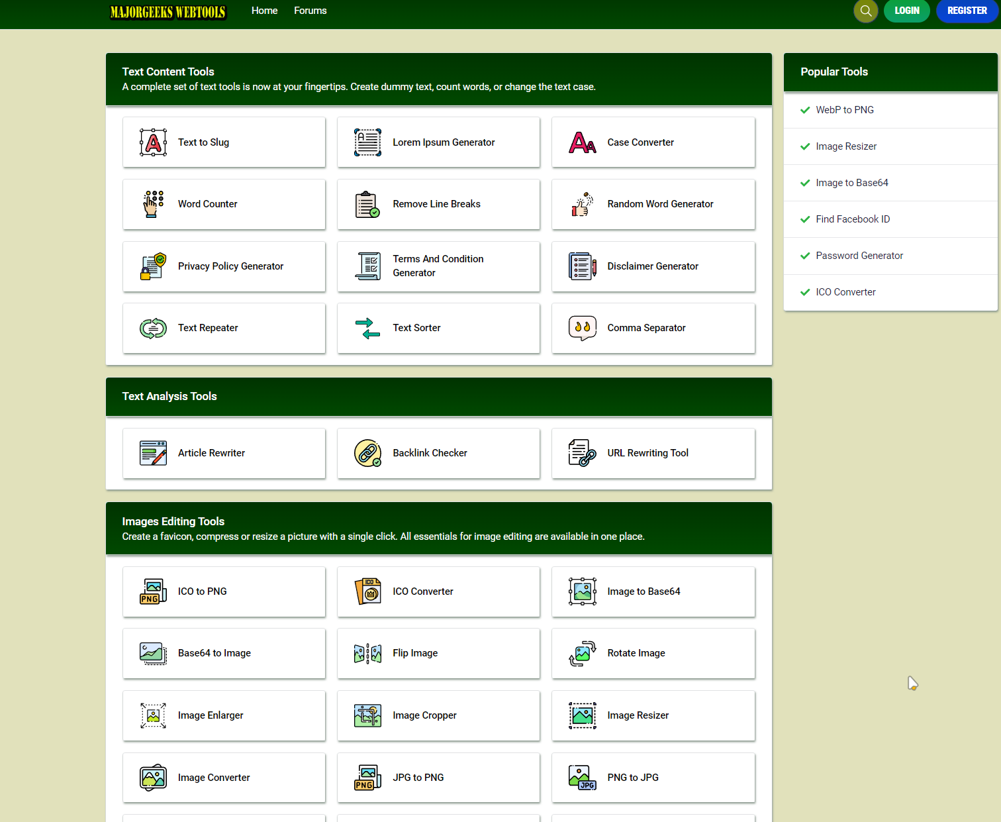1001x822 pixels.
Task: Open the Home menu item
Action: point(264,11)
